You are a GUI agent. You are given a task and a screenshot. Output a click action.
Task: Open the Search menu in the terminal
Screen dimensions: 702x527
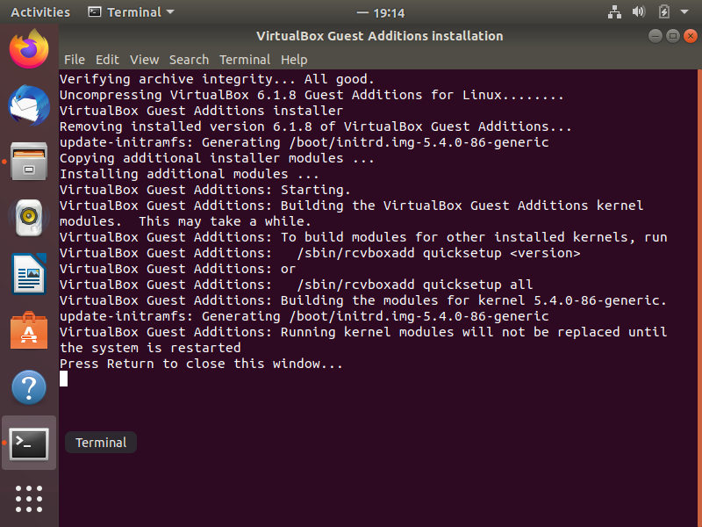point(189,60)
